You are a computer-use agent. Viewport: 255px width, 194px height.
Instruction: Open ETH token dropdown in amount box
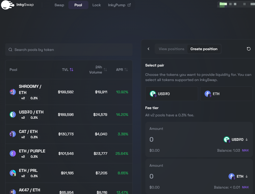pyautogui.click(x=238, y=176)
